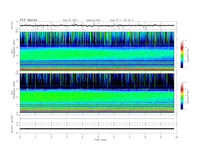The image size is (199, 154).
Task: Click the 'start UT = 20:10:0' text
Action: [121, 20]
